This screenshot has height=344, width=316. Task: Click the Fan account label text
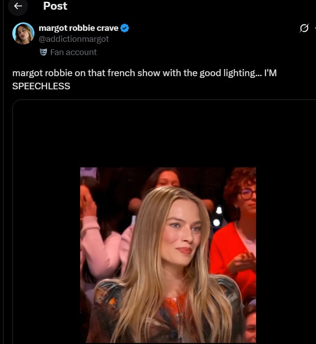point(74,52)
